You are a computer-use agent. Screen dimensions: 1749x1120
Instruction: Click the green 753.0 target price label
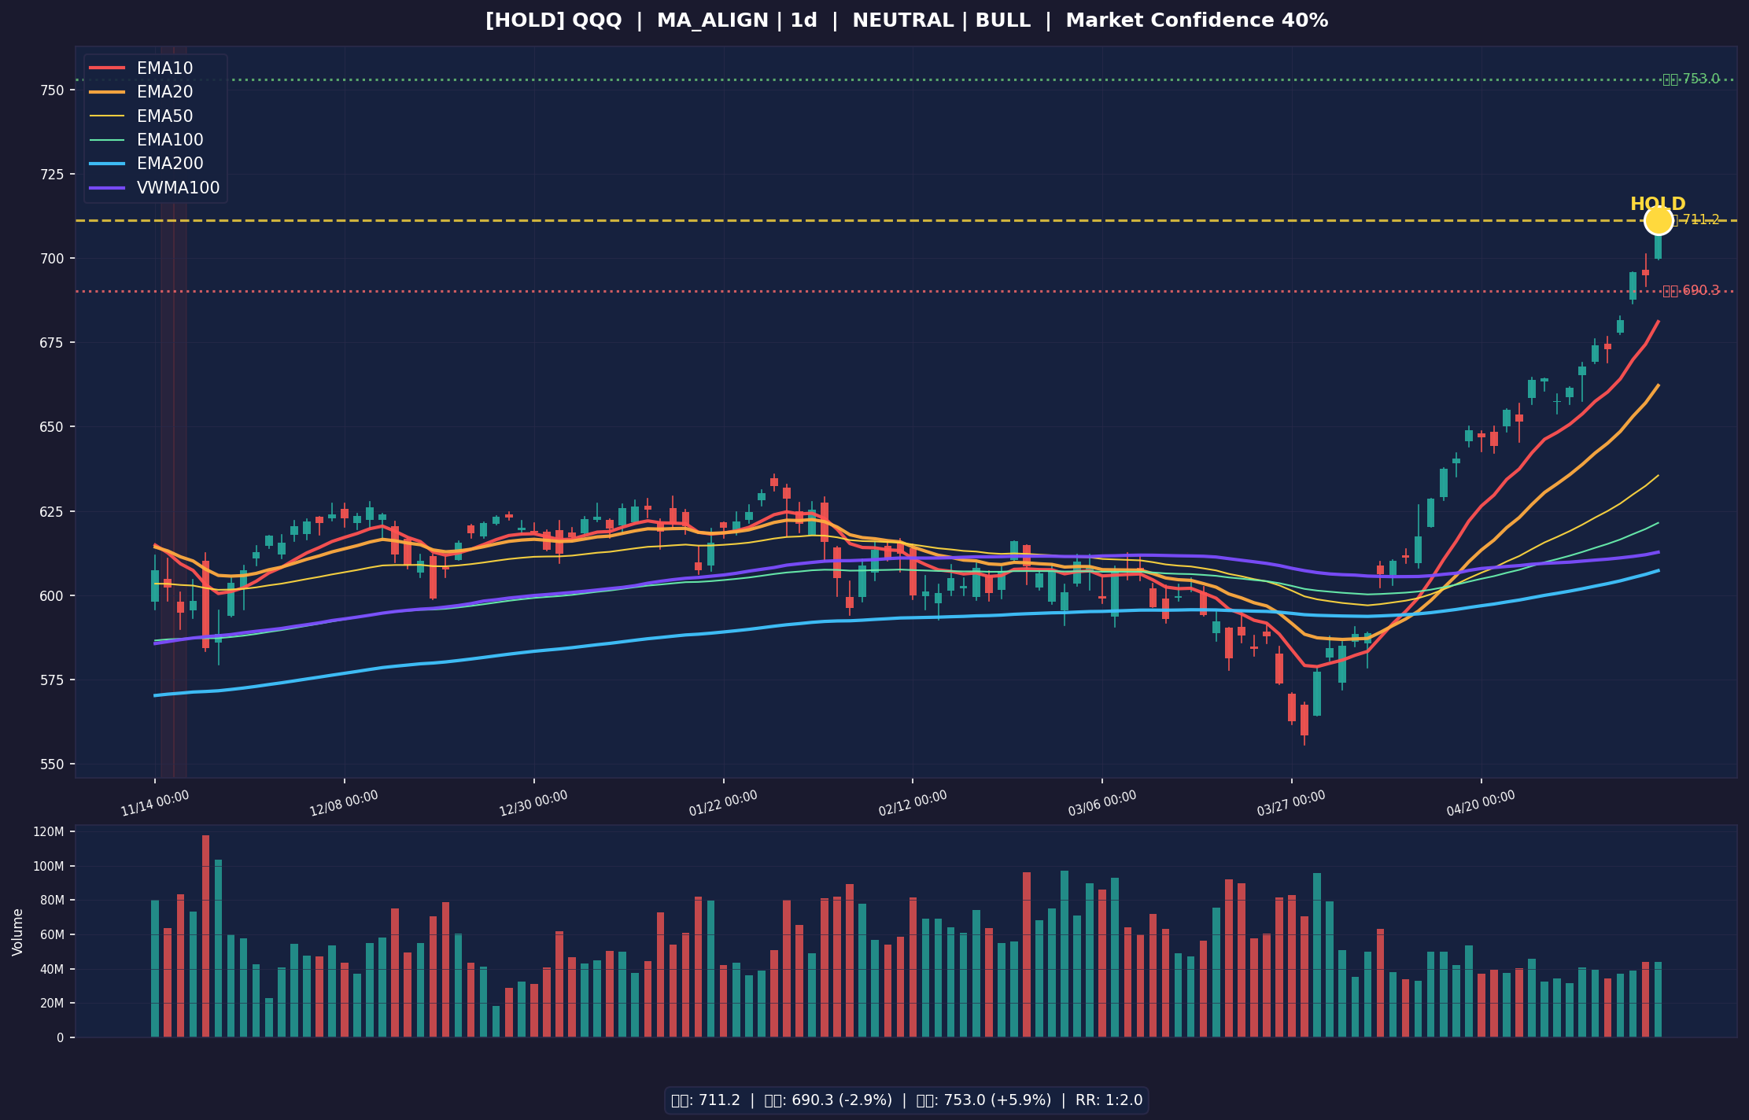click(x=1691, y=79)
